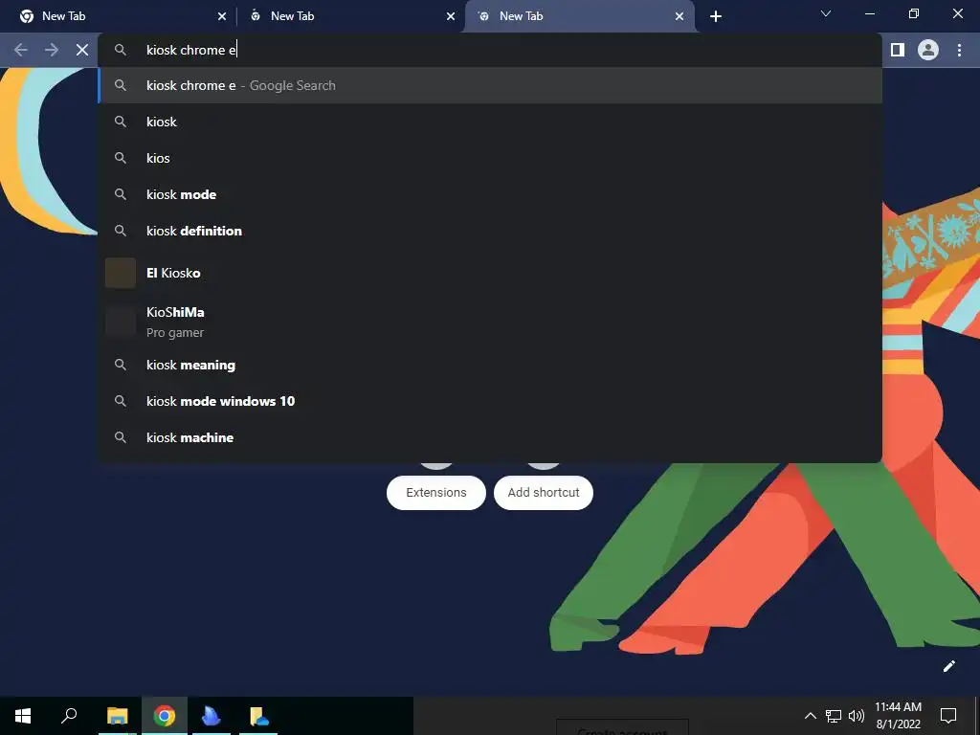The height and width of the screenshot is (735, 980).
Task: Click the Chrome taskbar icon
Action: [x=165, y=716]
